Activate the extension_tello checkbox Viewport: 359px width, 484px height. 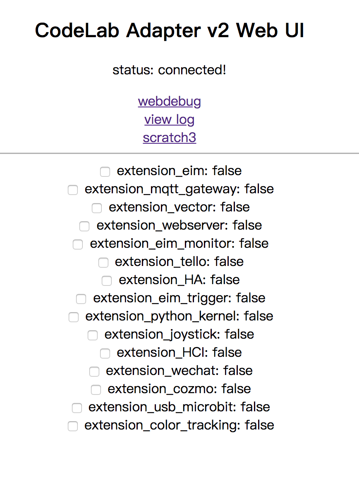click(103, 263)
